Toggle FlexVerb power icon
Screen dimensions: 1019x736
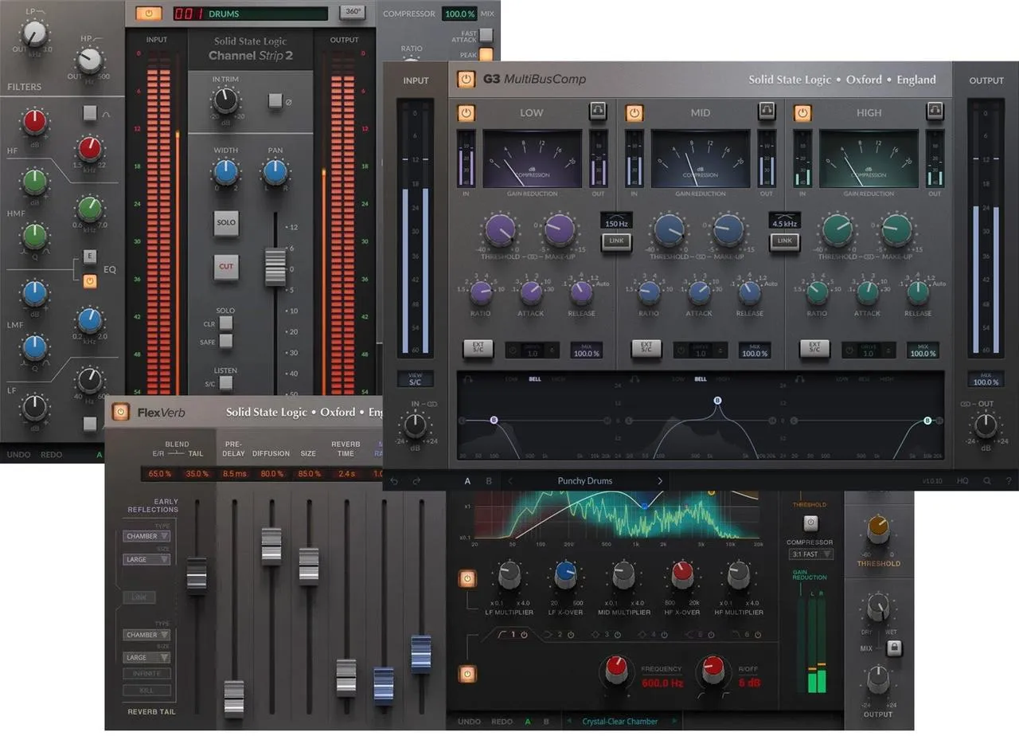(x=120, y=412)
